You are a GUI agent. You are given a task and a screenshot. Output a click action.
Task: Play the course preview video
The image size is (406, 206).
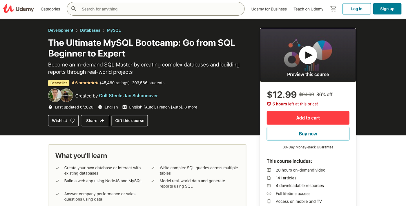[308, 55]
